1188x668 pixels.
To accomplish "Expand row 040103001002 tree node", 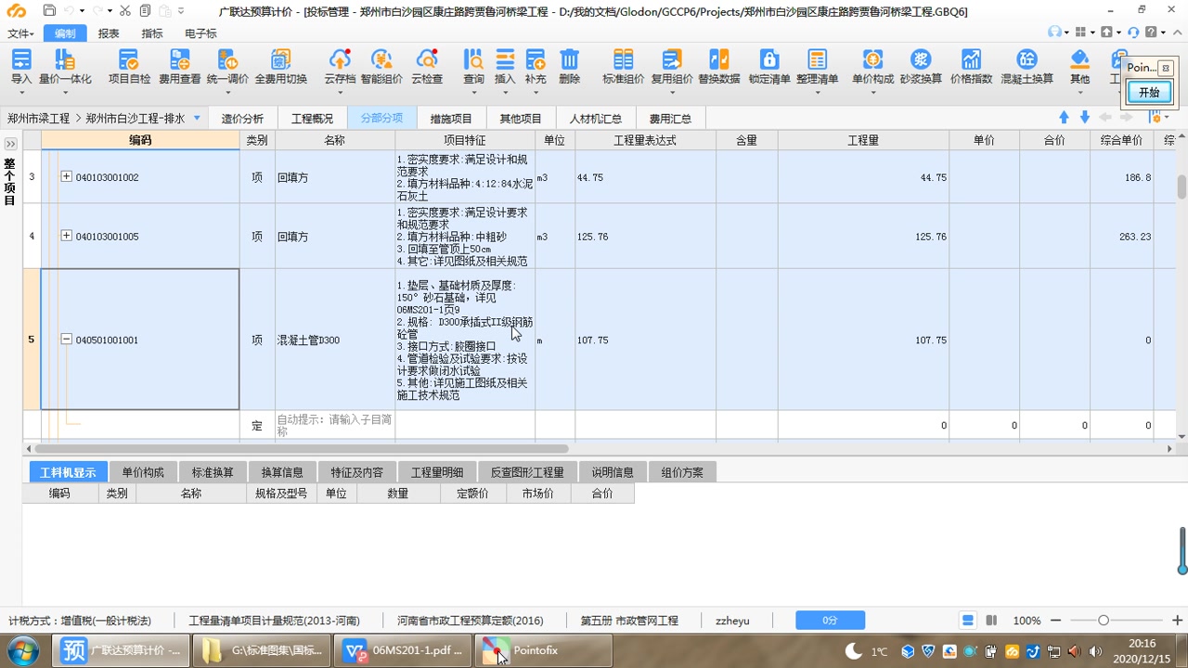I will coord(66,176).
